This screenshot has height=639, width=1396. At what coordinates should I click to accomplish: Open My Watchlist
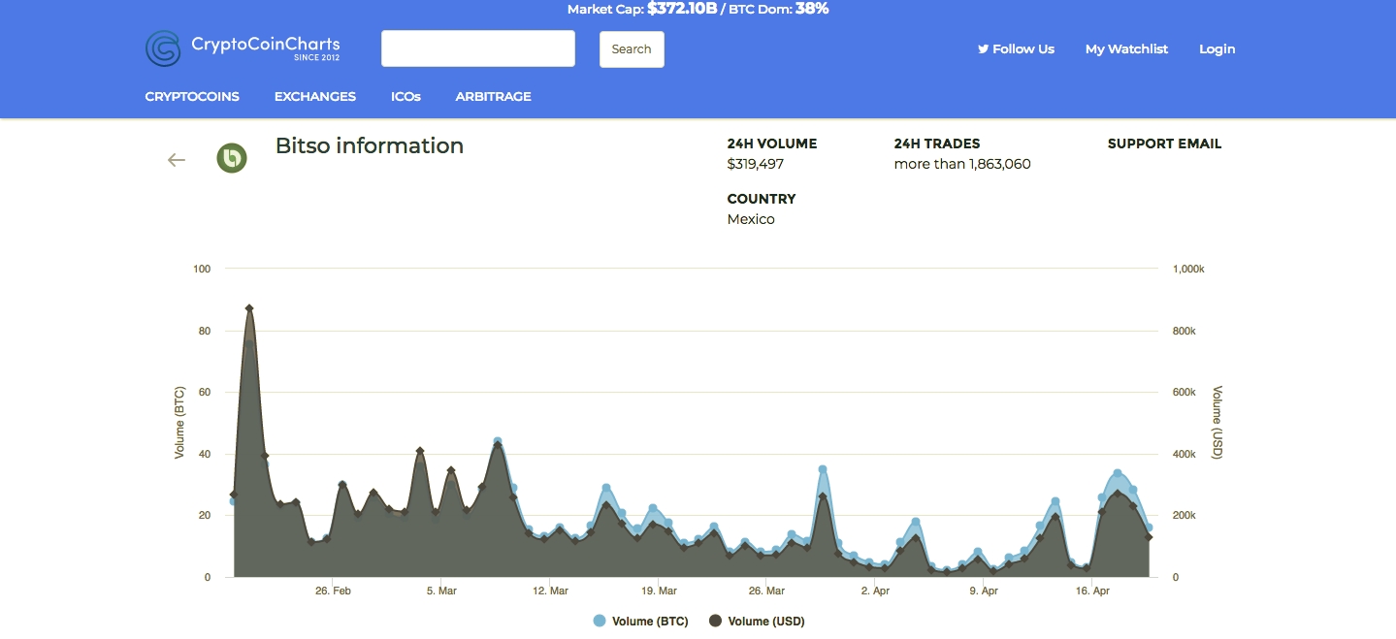1126,48
